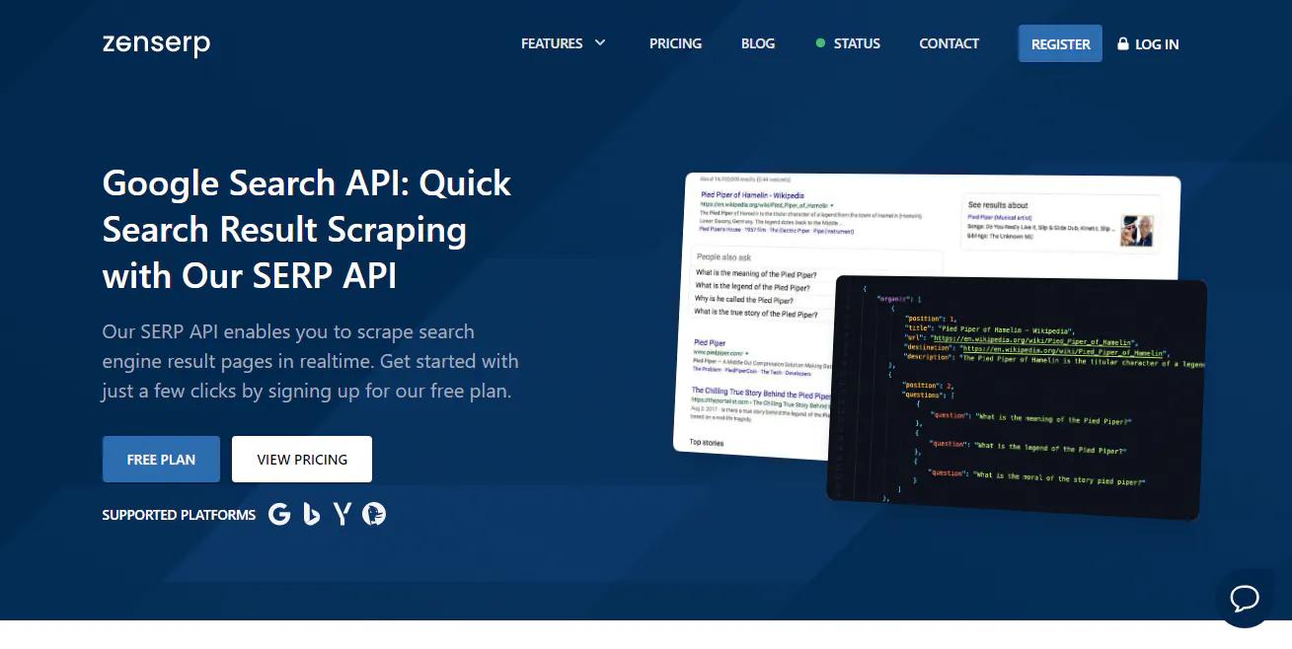Open the BLOG menu item

758,43
